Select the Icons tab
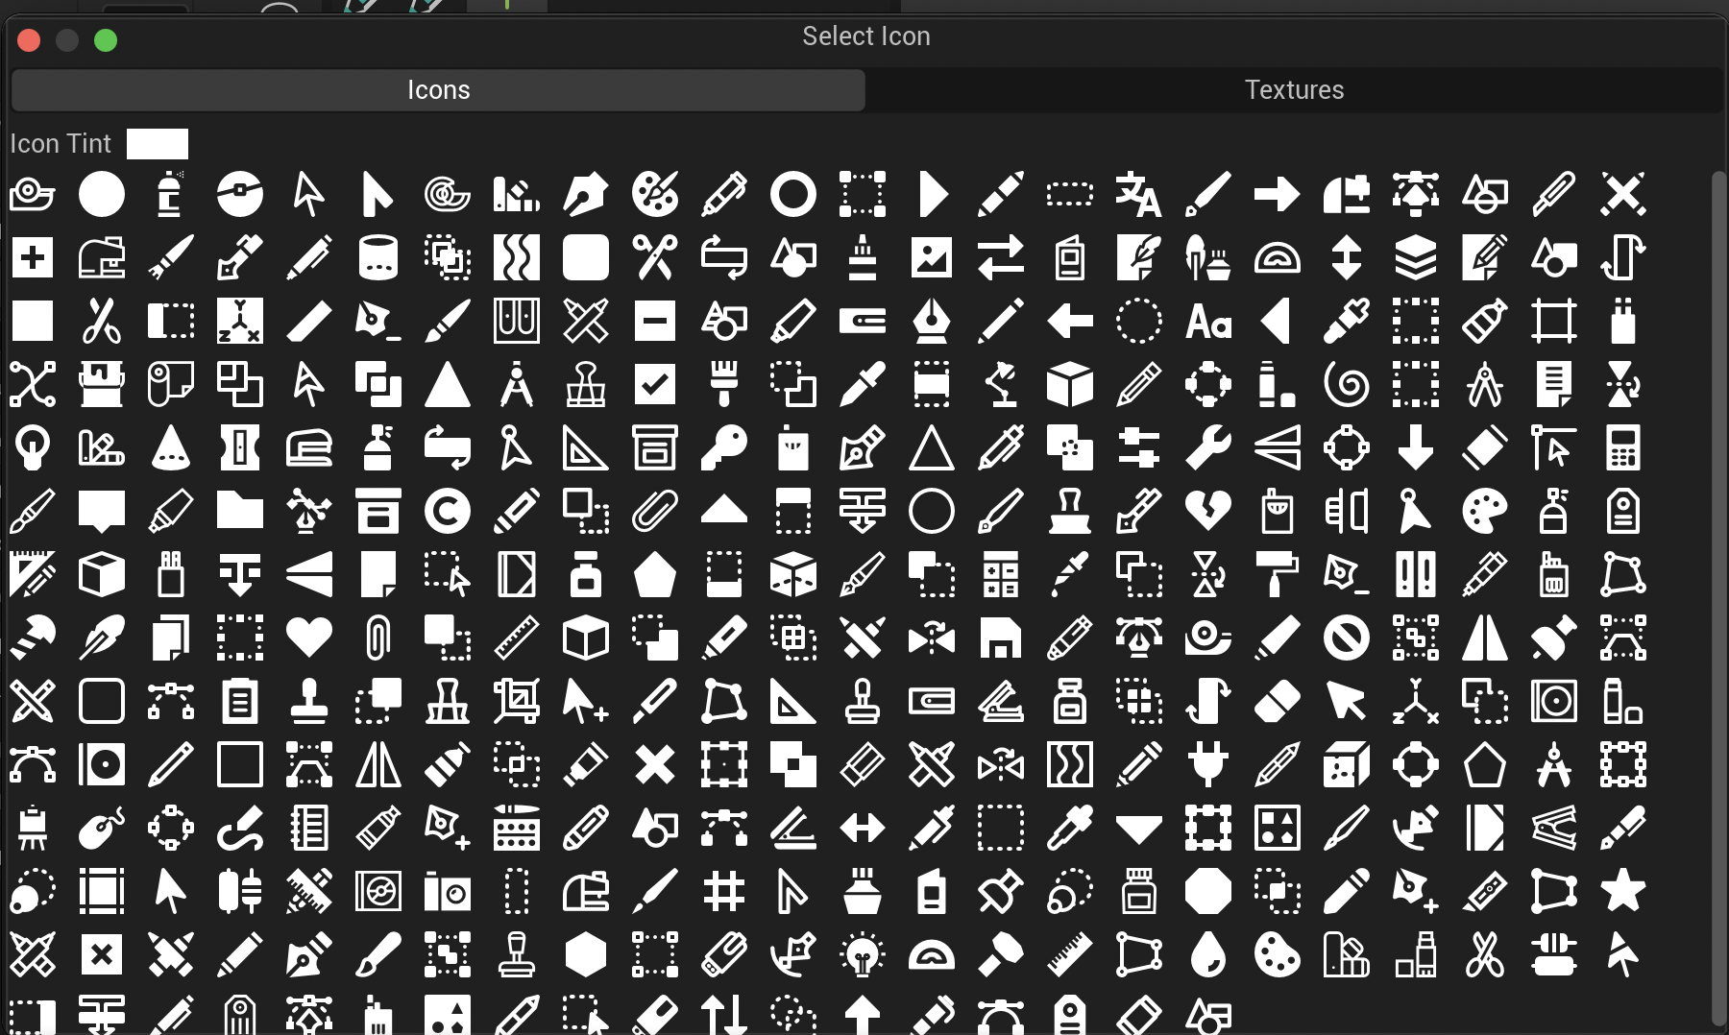Screen dimensions: 1729x1035 438,89
